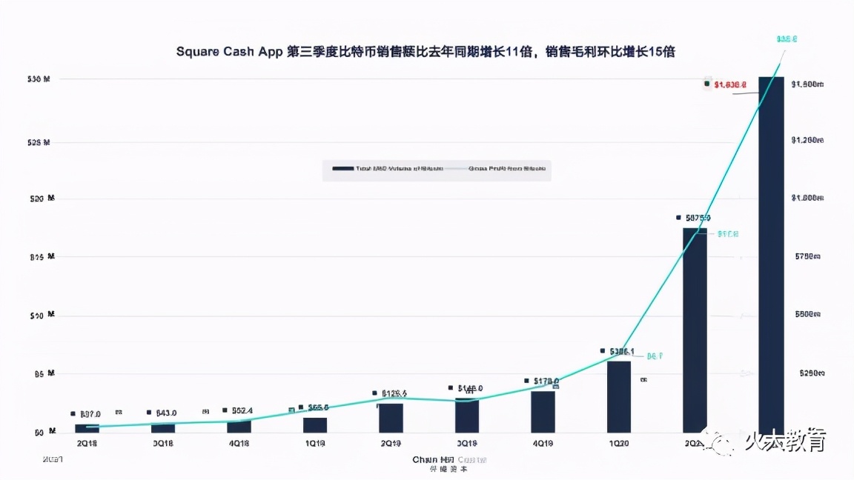Screen dimensions: 854x480
Task: Select the dark bar above 2Q18
Action: (87, 429)
